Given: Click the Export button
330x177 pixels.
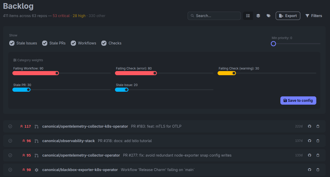Looking at the screenshot, I should tap(288, 16).
